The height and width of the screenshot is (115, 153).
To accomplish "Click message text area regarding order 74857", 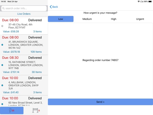I will point(100,60).
